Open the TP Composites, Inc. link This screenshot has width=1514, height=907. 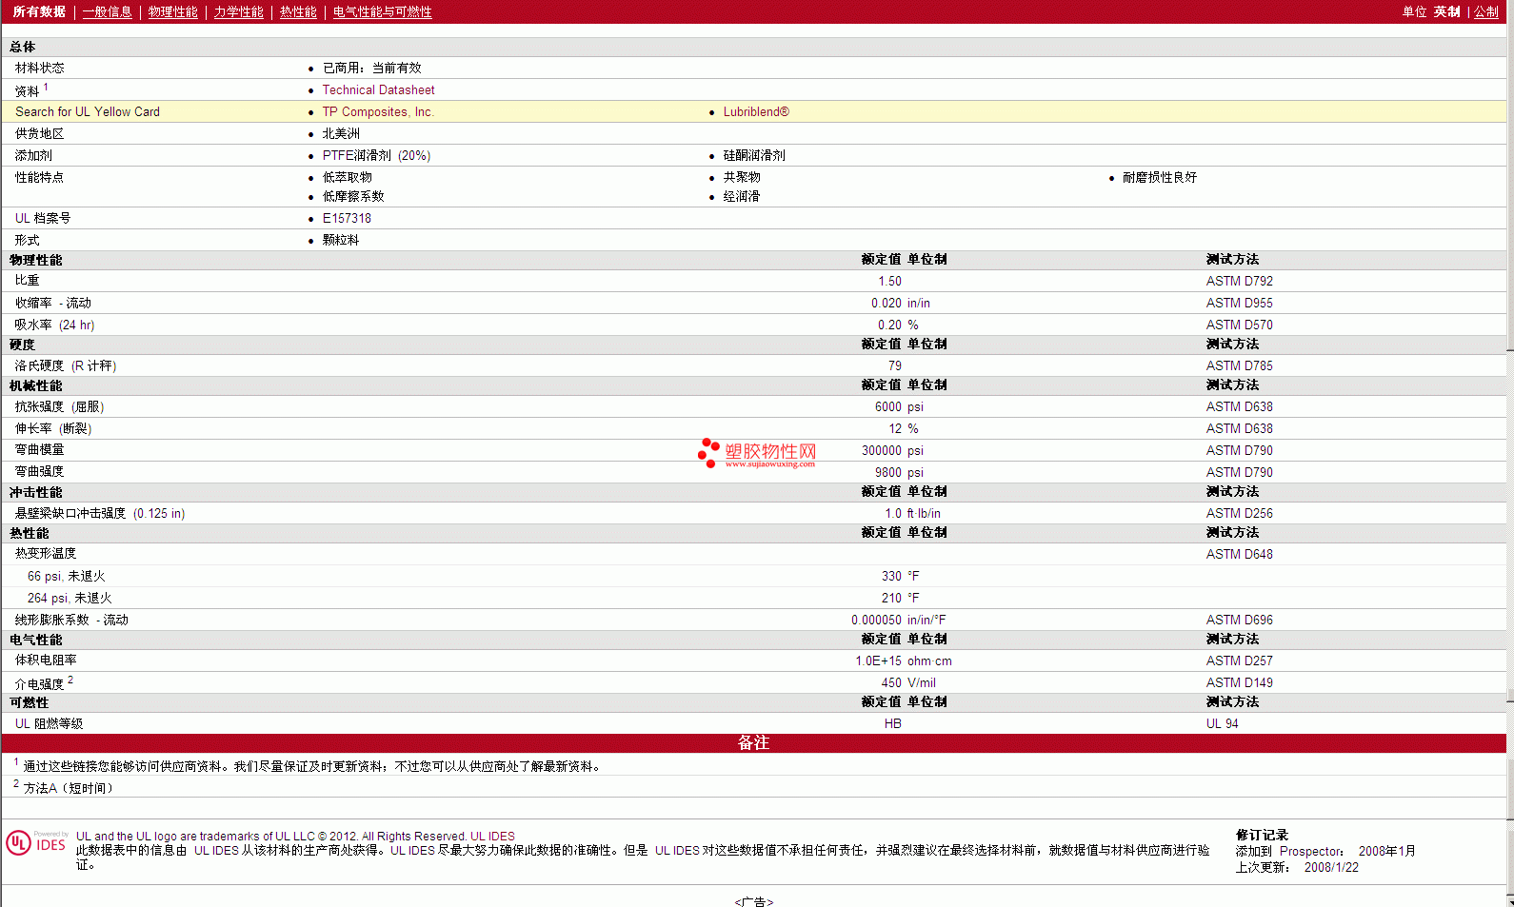point(378,112)
